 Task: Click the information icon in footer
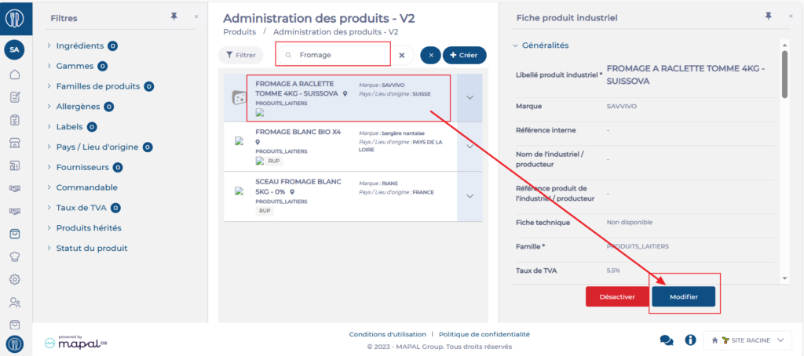pyautogui.click(x=691, y=340)
